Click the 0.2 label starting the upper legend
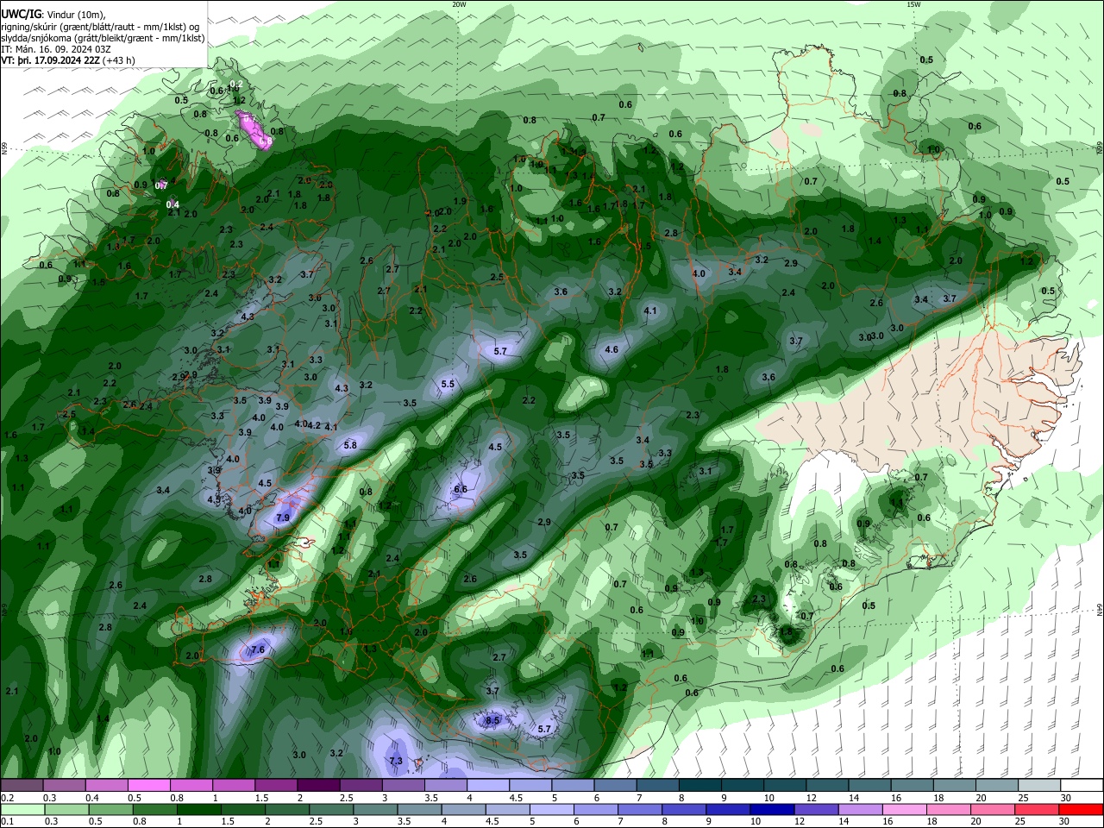 (x=7, y=798)
